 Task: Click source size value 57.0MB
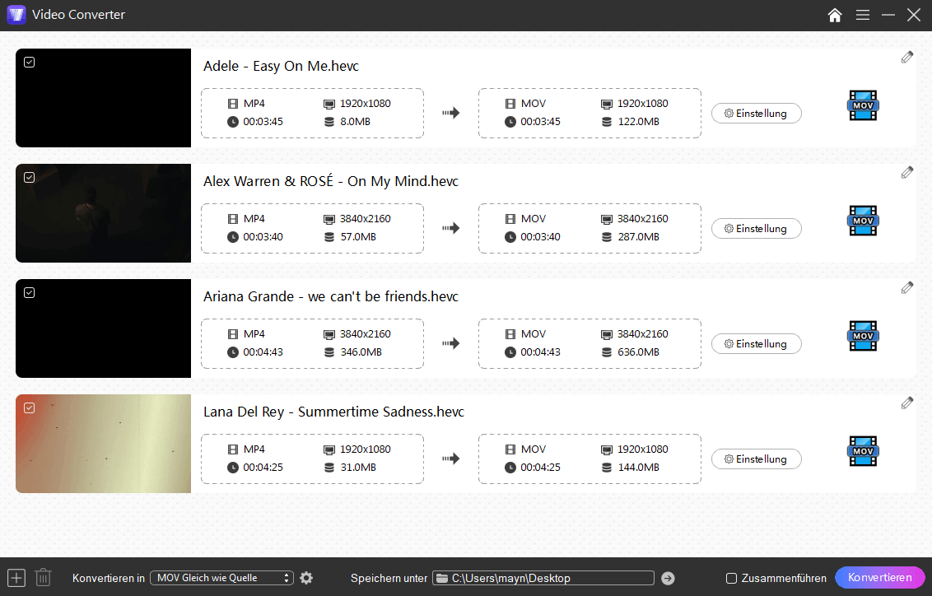[358, 237]
